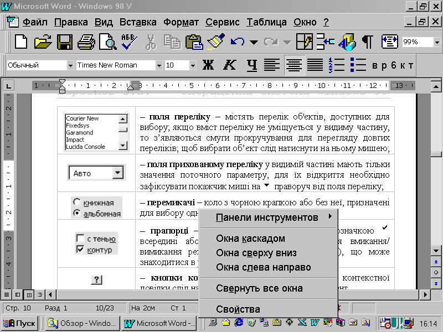The height and width of the screenshot is (332, 443).
Task: Open the font size dropdown showing 10
Action: 193,65
